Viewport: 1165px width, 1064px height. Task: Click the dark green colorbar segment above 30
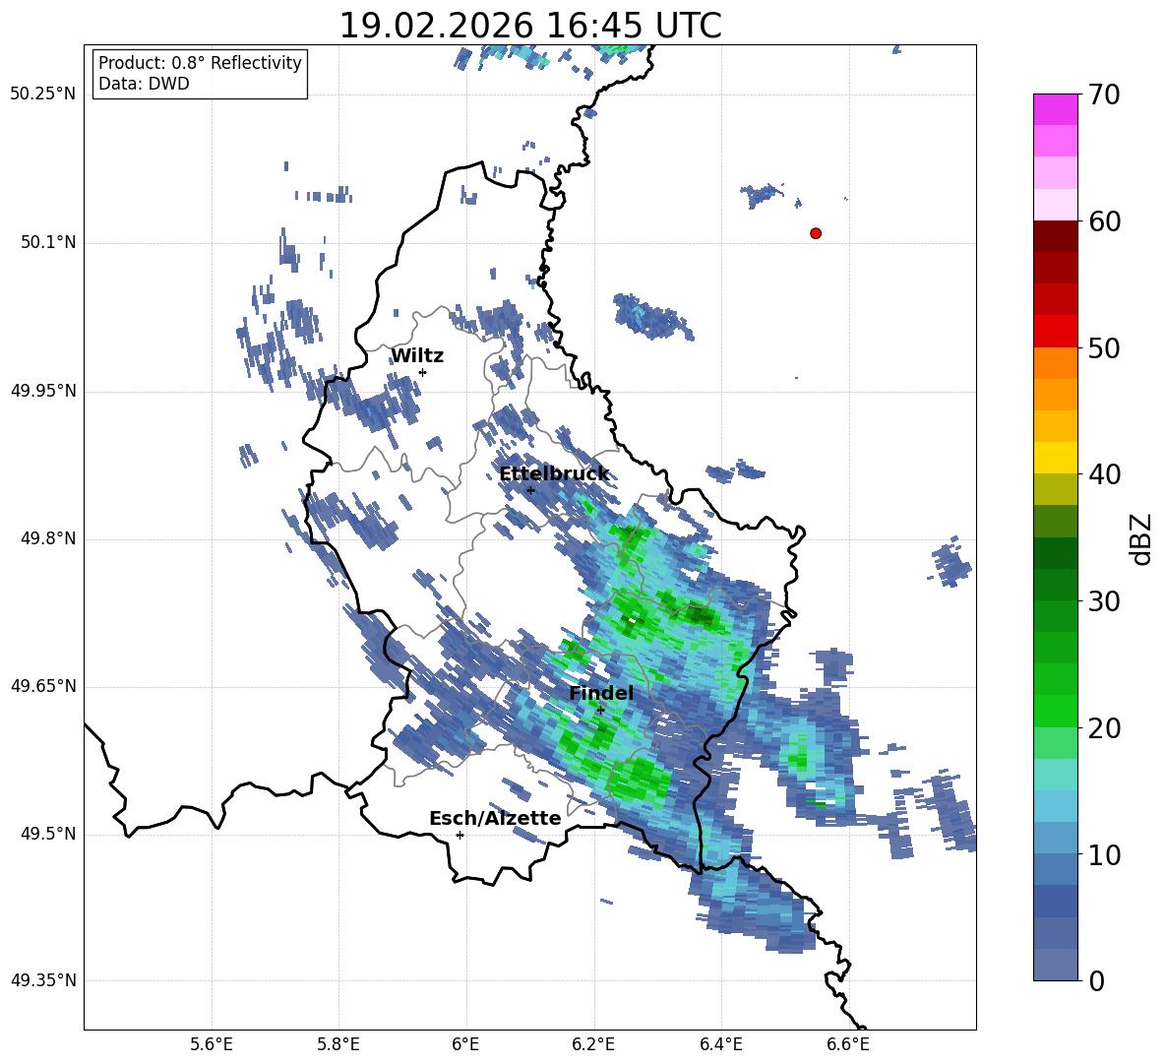click(1055, 585)
